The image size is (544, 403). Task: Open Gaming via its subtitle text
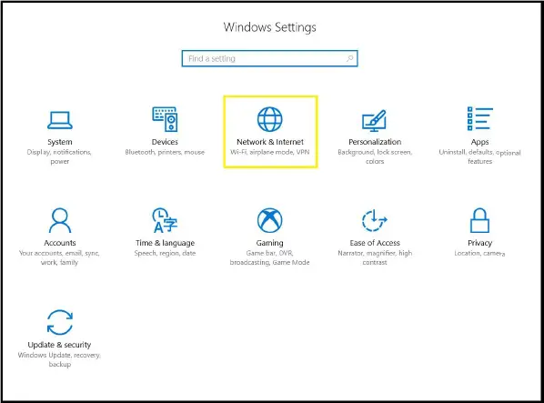tap(269, 257)
